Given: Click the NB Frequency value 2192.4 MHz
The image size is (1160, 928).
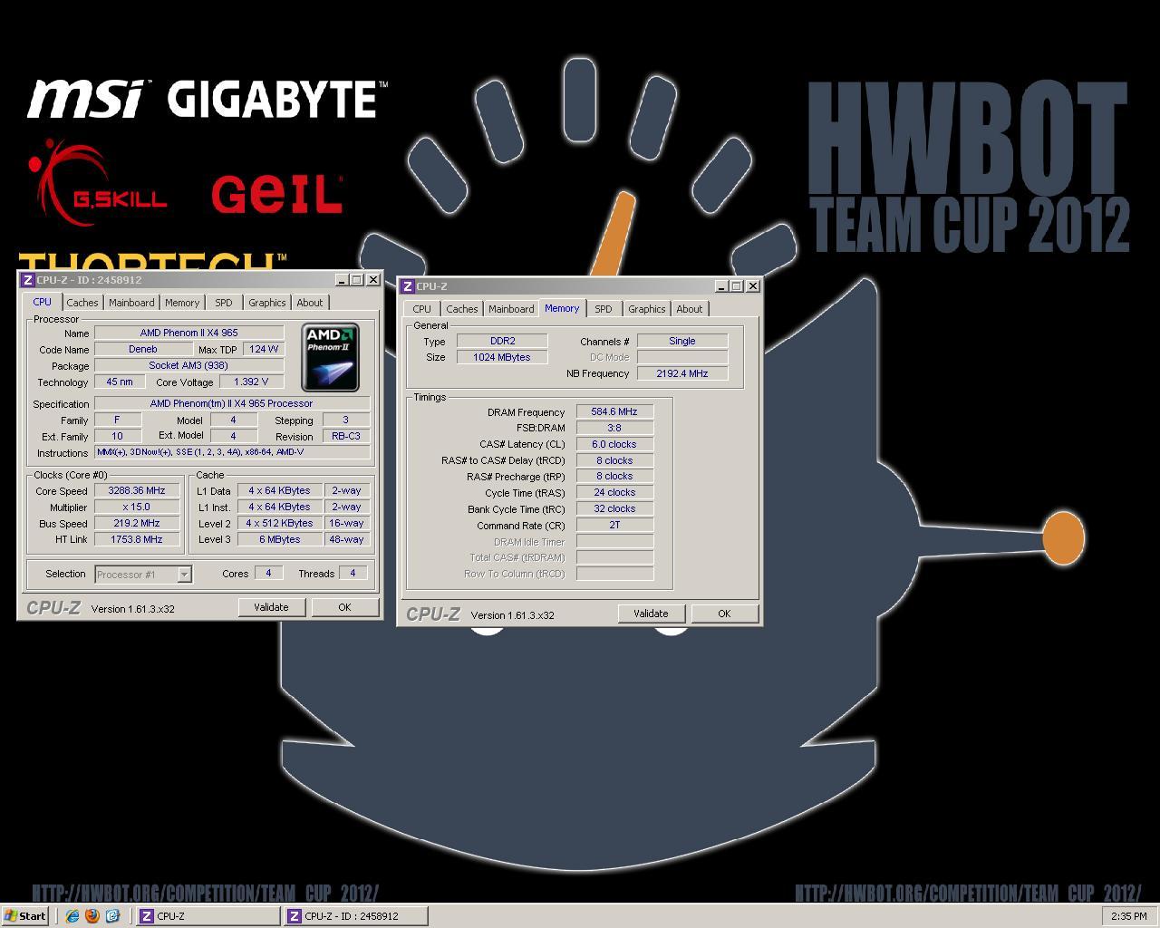Looking at the screenshot, I should [x=682, y=373].
